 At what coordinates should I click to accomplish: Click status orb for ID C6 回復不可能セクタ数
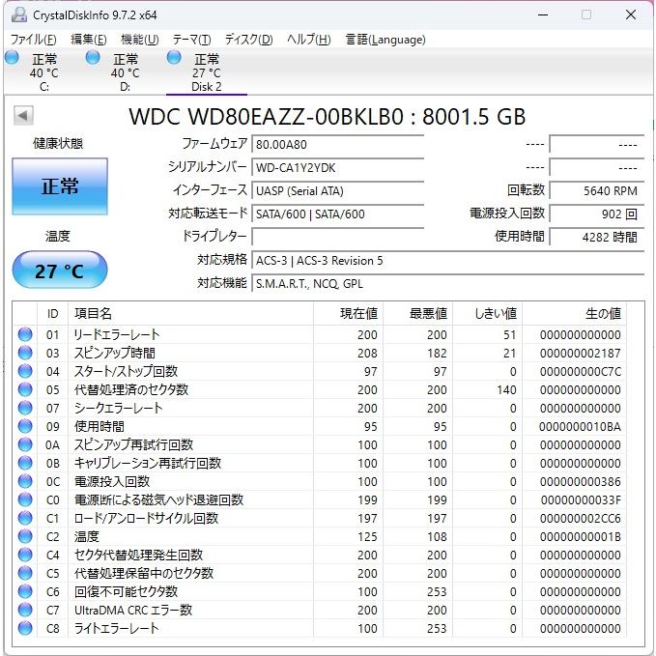tap(25, 591)
